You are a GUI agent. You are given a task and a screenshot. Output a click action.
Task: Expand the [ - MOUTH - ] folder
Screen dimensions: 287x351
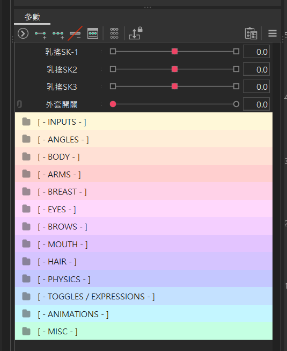coord(144,244)
